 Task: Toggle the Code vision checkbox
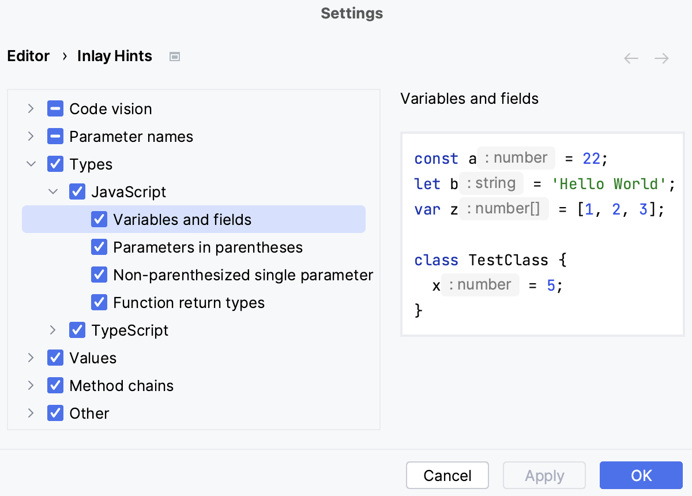point(55,109)
